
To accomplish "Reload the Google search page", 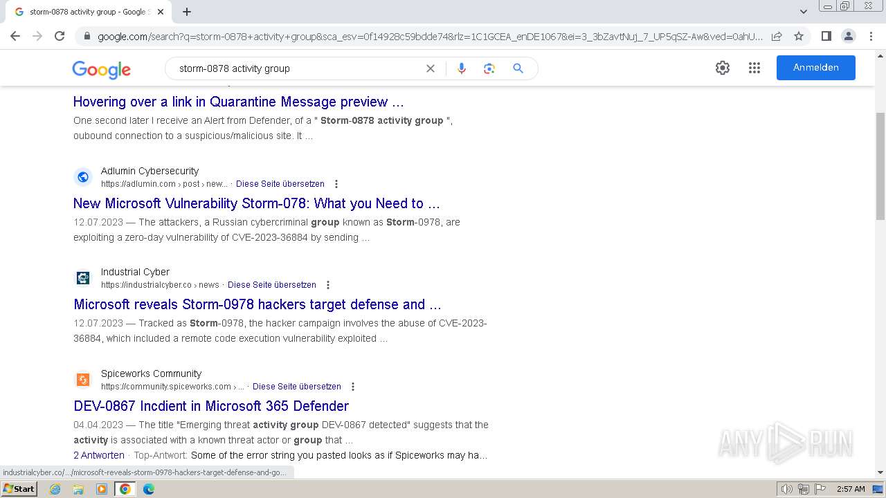I will (x=60, y=36).
